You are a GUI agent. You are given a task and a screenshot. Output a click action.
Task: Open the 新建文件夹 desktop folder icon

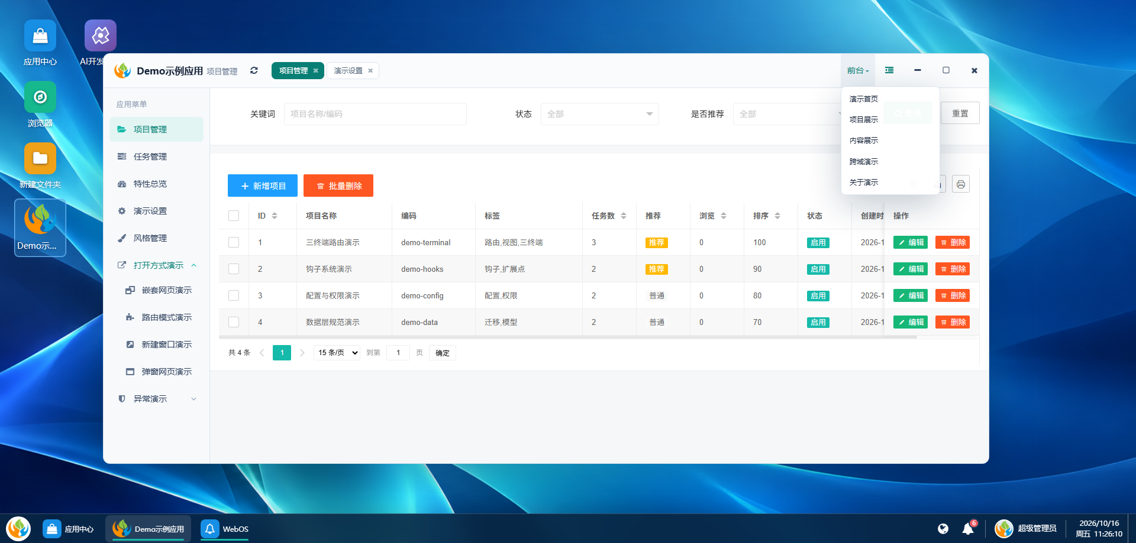point(40,166)
